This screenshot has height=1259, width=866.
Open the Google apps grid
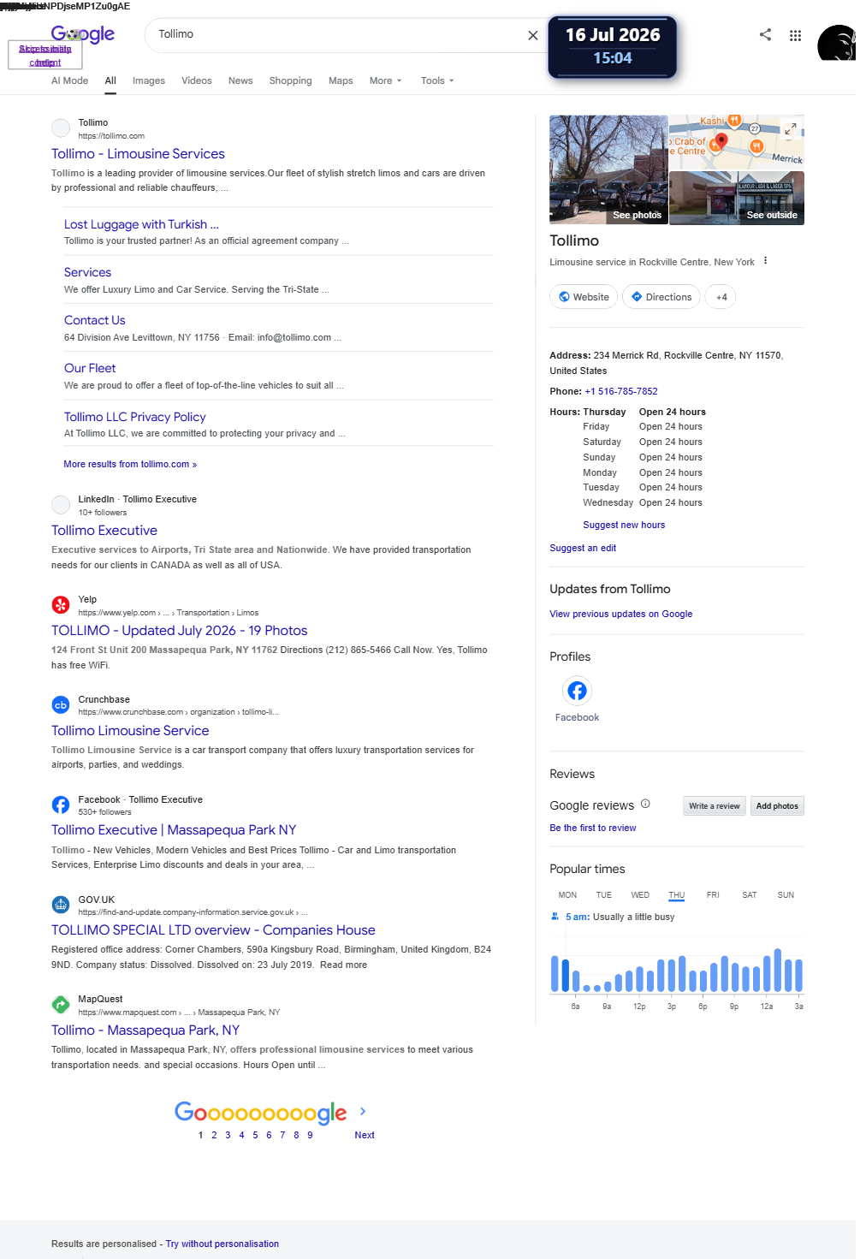click(x=795, y=35)
